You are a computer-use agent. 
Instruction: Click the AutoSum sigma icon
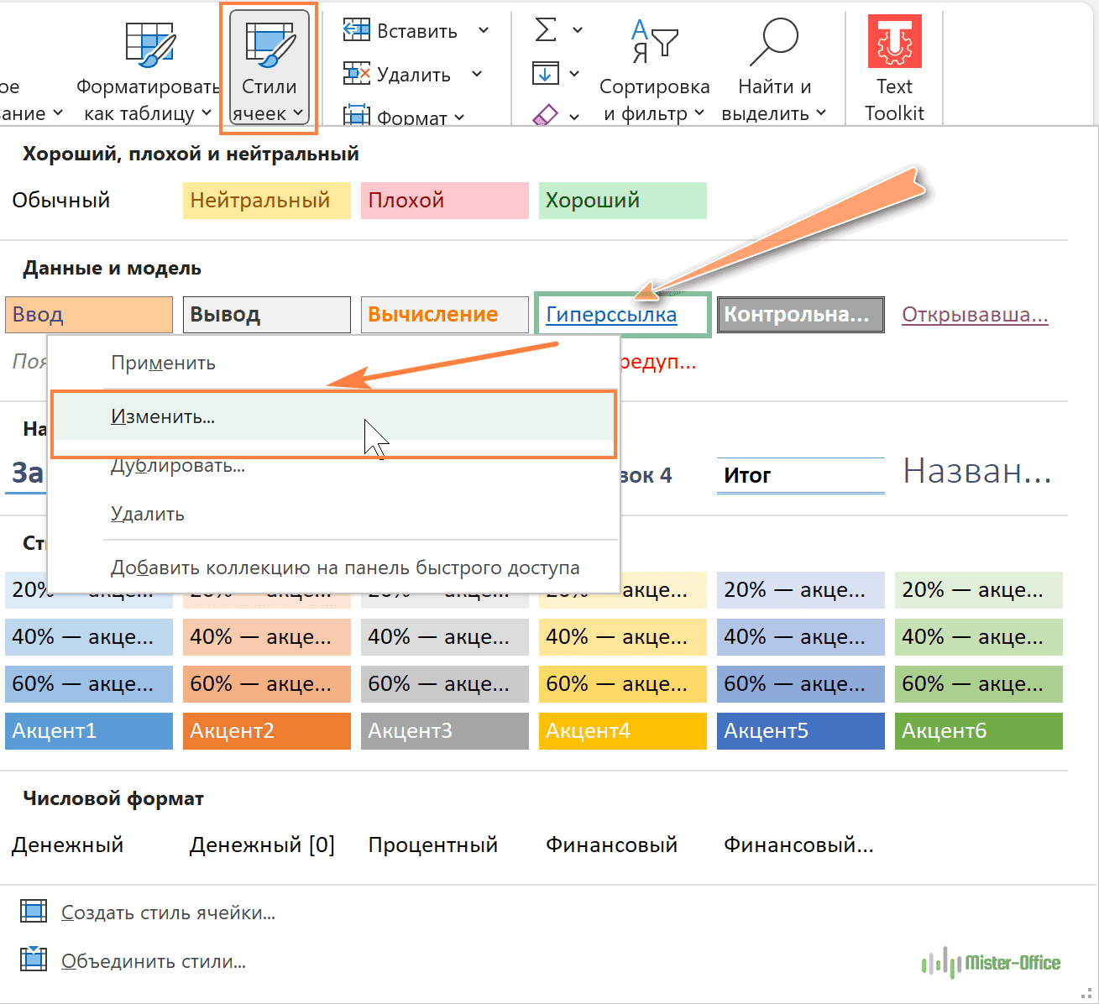(x=546, y=30)
